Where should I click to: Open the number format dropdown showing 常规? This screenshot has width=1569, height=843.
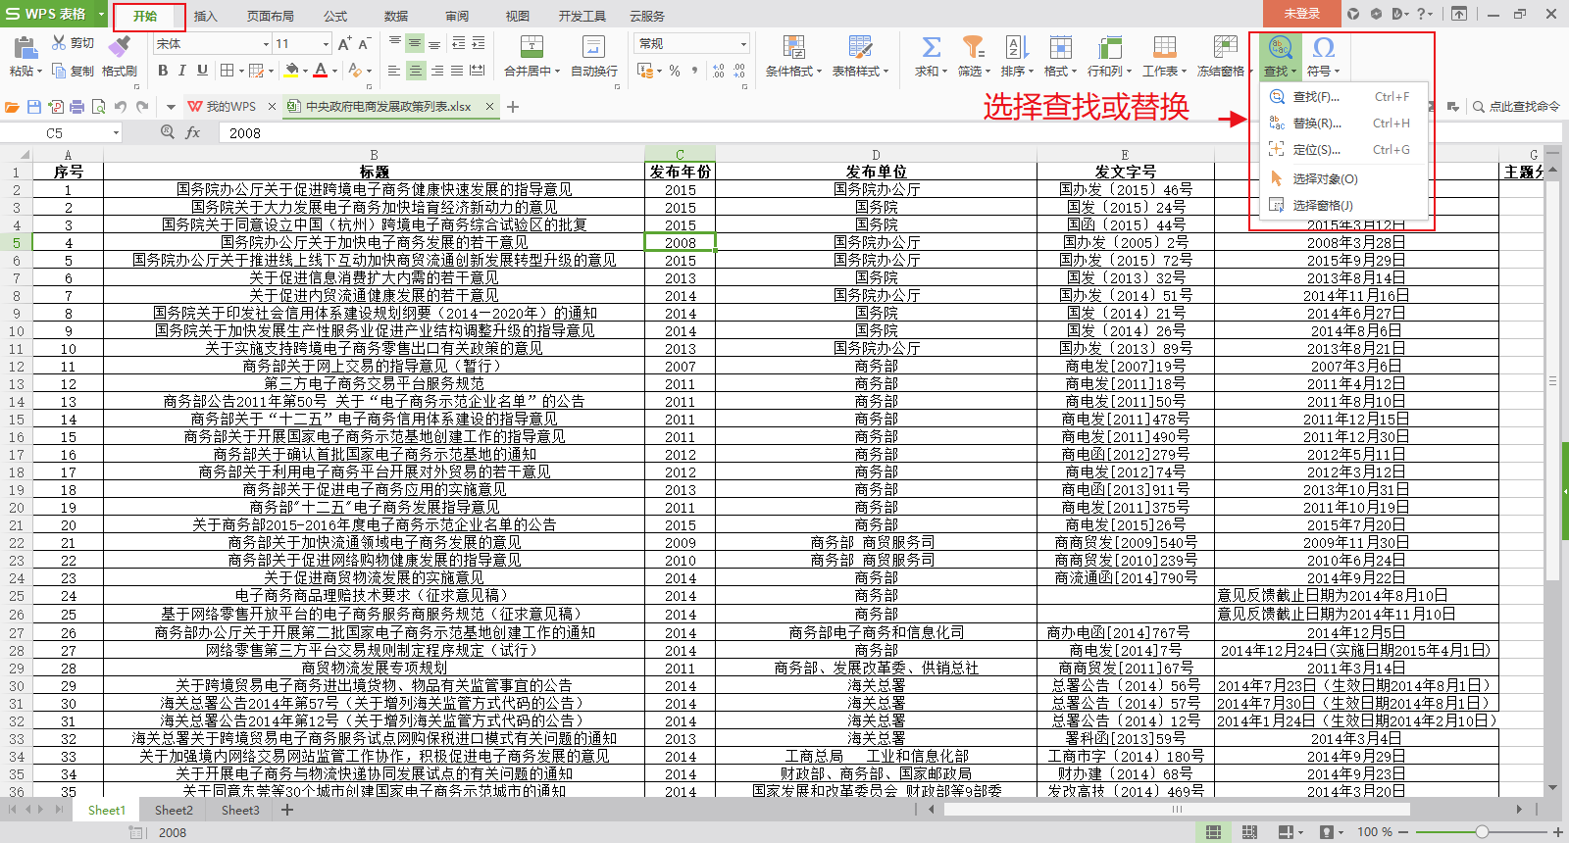coord(743,44)
